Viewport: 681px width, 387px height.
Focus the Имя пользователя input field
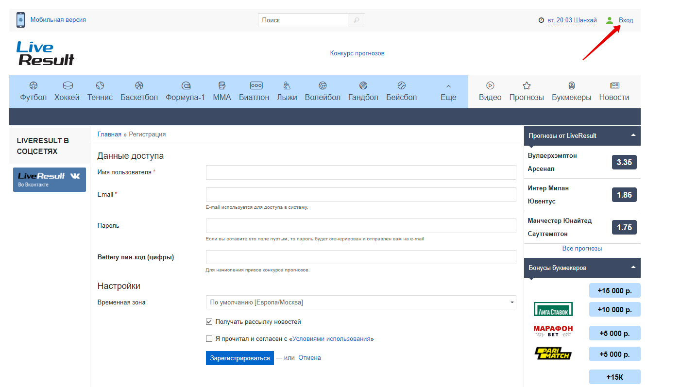[360, 172]
